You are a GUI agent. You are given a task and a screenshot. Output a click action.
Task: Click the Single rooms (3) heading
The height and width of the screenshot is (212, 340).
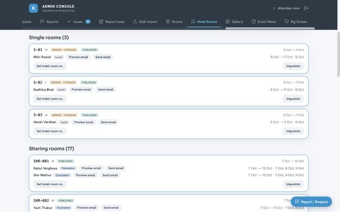coord(49,37)
